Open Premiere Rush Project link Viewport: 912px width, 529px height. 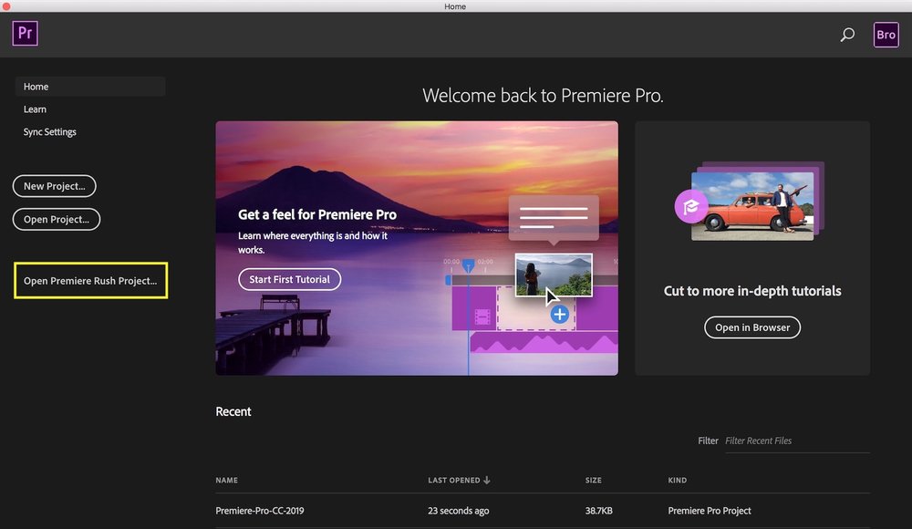click(x=90, y=281)
